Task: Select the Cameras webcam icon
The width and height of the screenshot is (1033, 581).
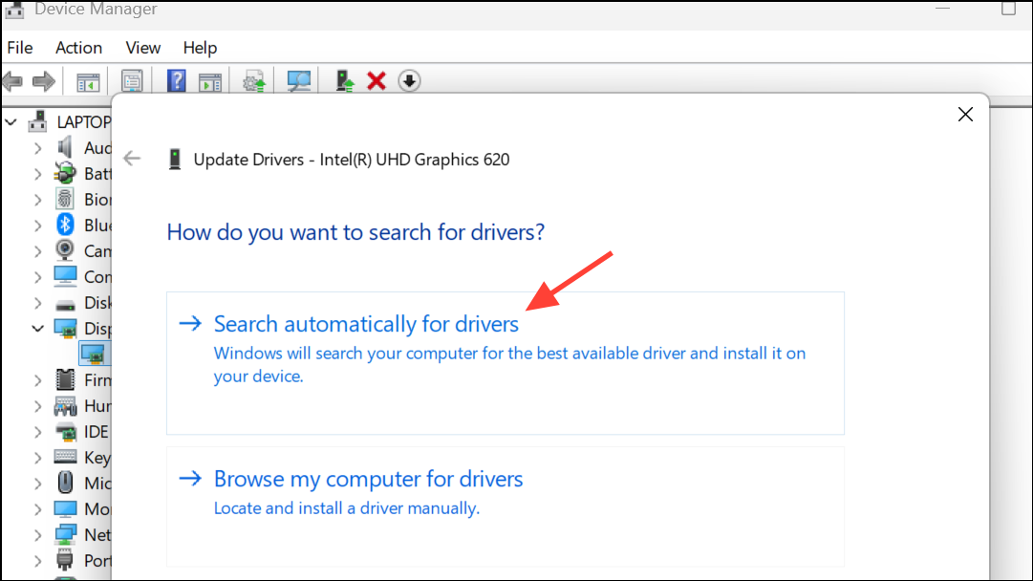Action: click(x=65, y=250)
